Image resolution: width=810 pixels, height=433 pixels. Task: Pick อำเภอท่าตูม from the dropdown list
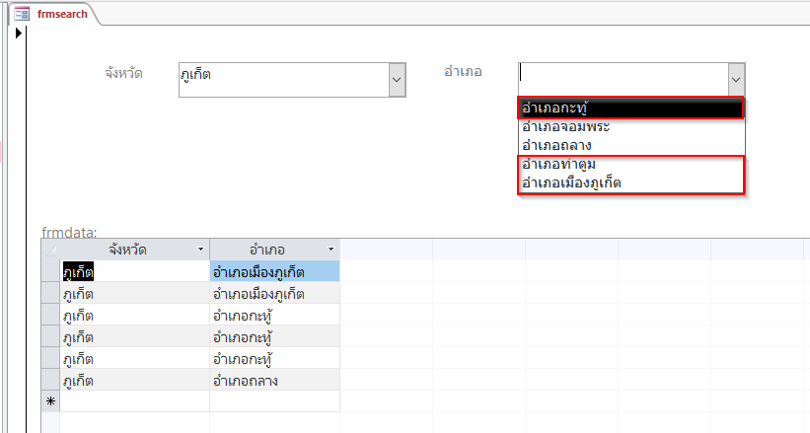point(630,165)
